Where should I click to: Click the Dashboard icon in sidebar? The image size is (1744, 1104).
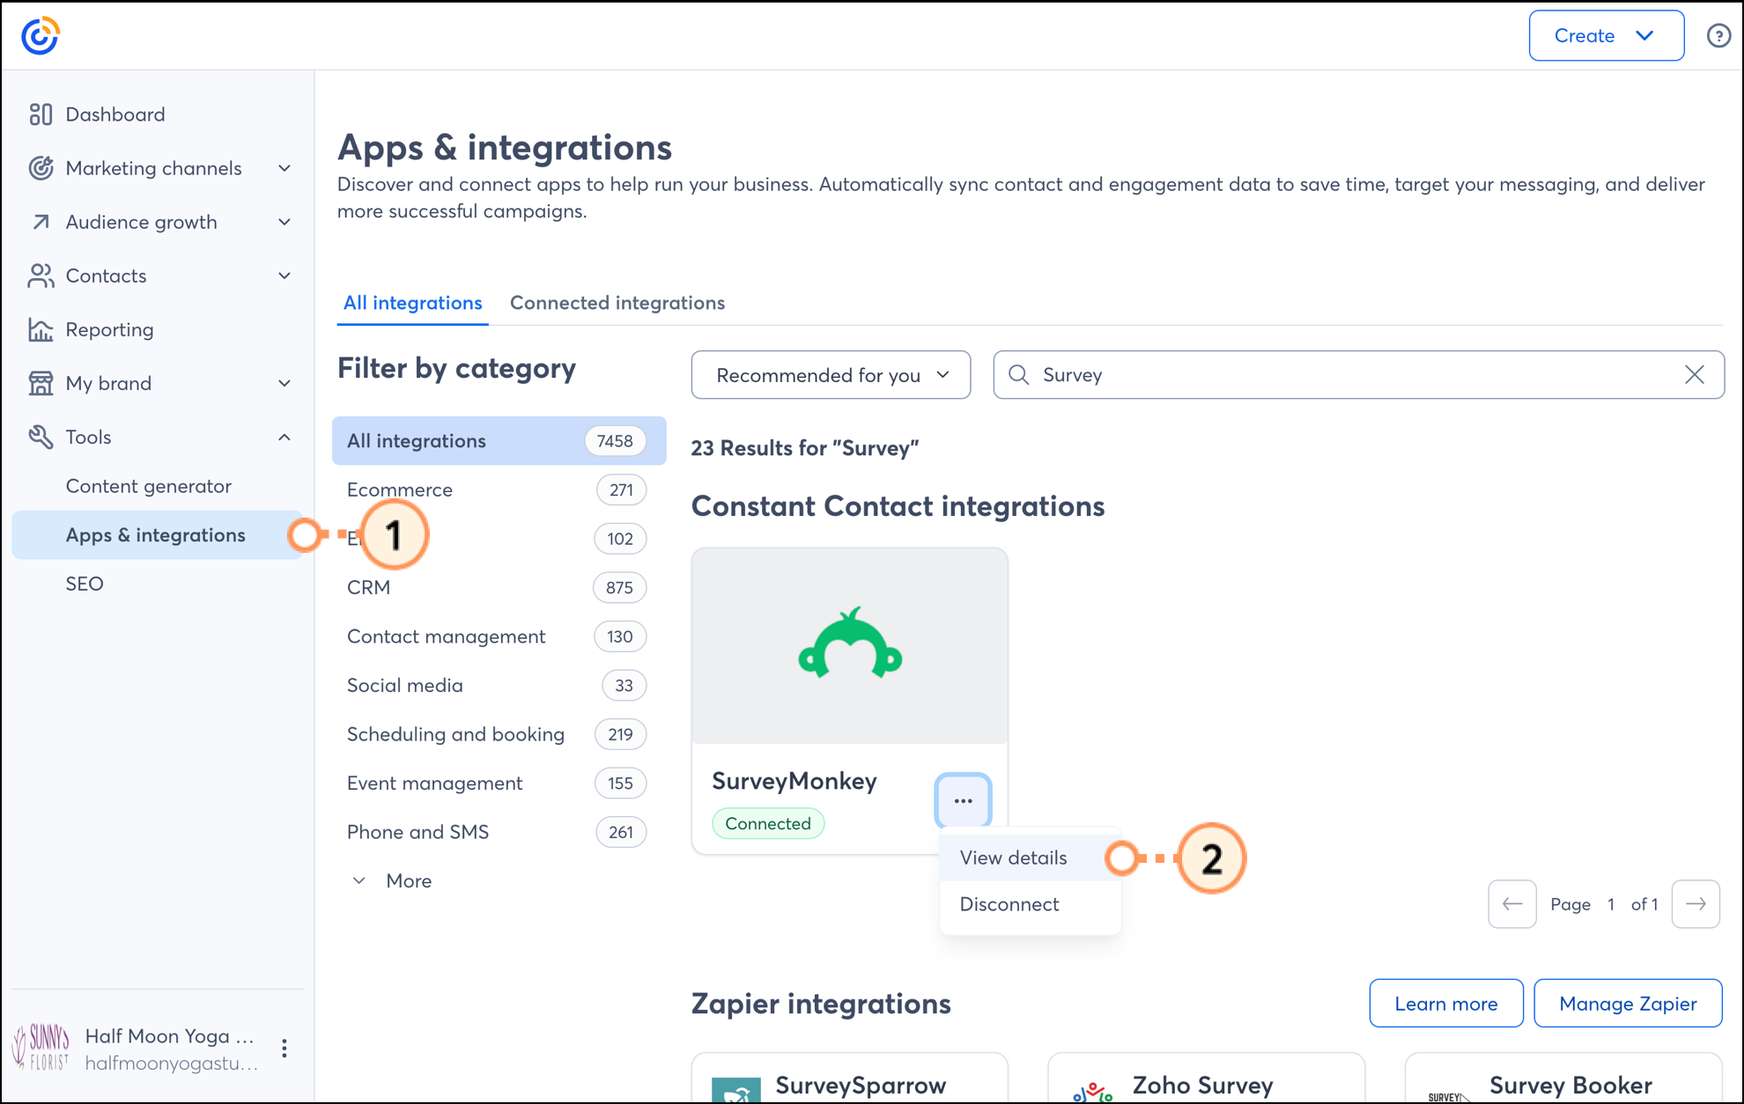(x=41, y=114)
